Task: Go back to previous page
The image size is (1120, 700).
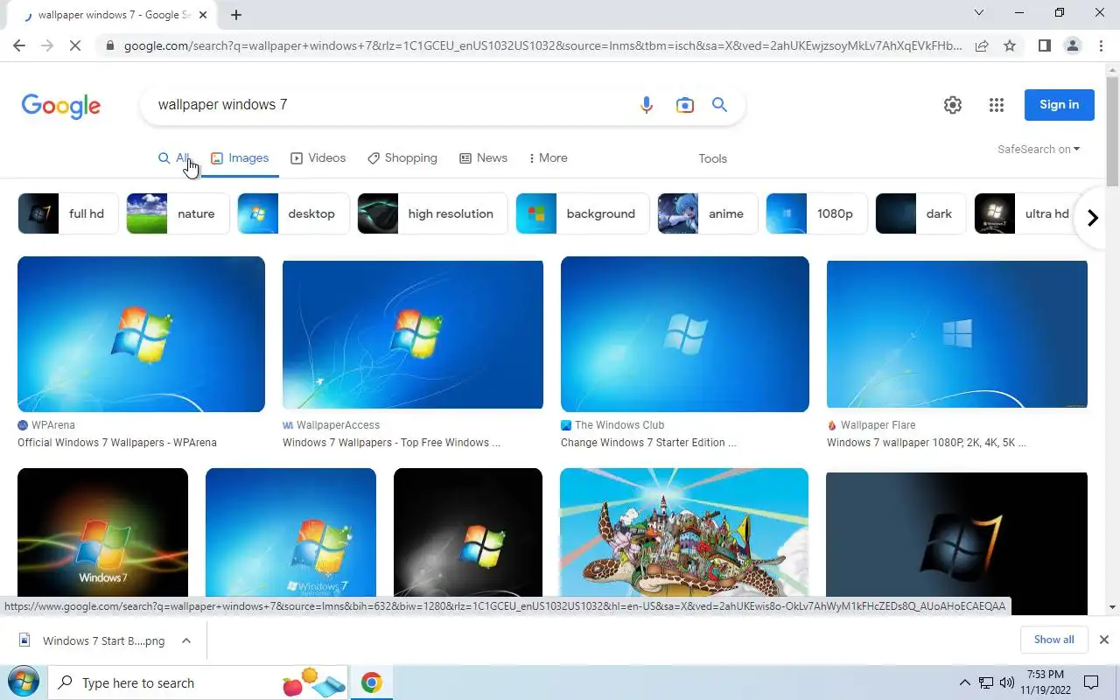Action: click(x=19, y=45)
